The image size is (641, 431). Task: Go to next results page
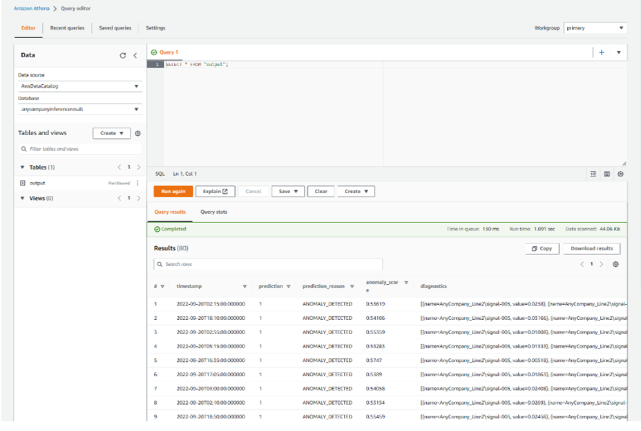point(602,265)
